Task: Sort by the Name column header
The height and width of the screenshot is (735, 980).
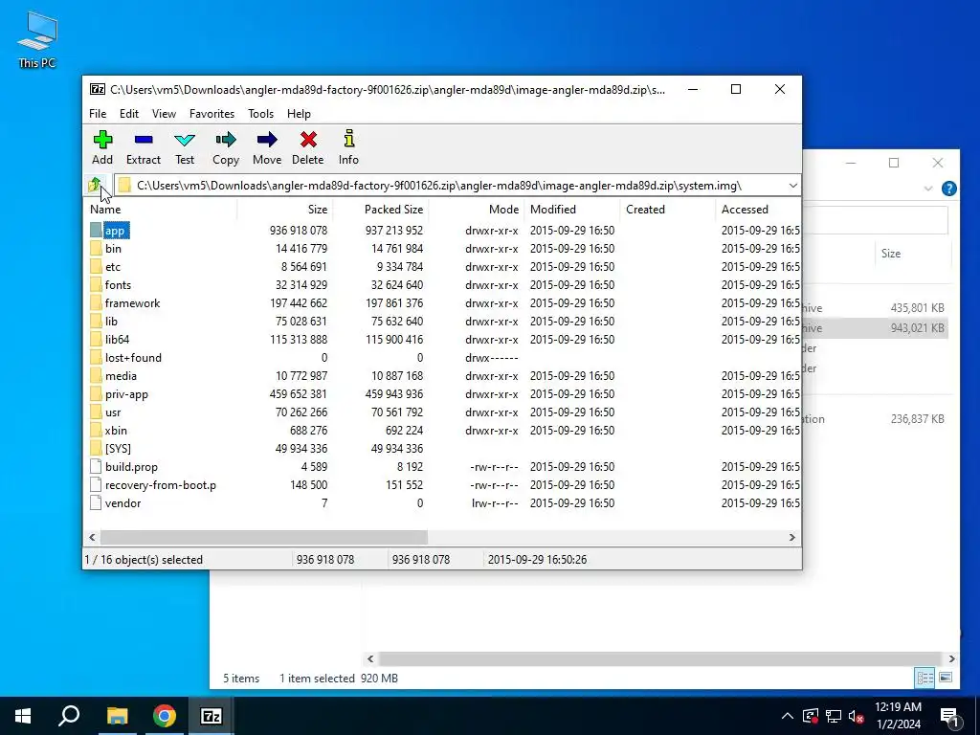Action: click(160, 210)
